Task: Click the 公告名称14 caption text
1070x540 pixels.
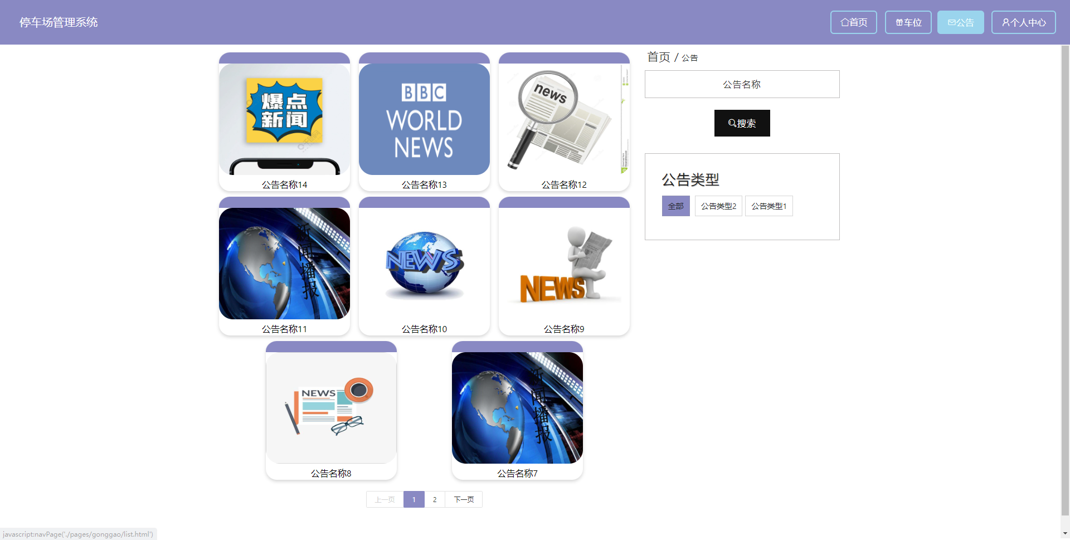Action: (284, 184)
